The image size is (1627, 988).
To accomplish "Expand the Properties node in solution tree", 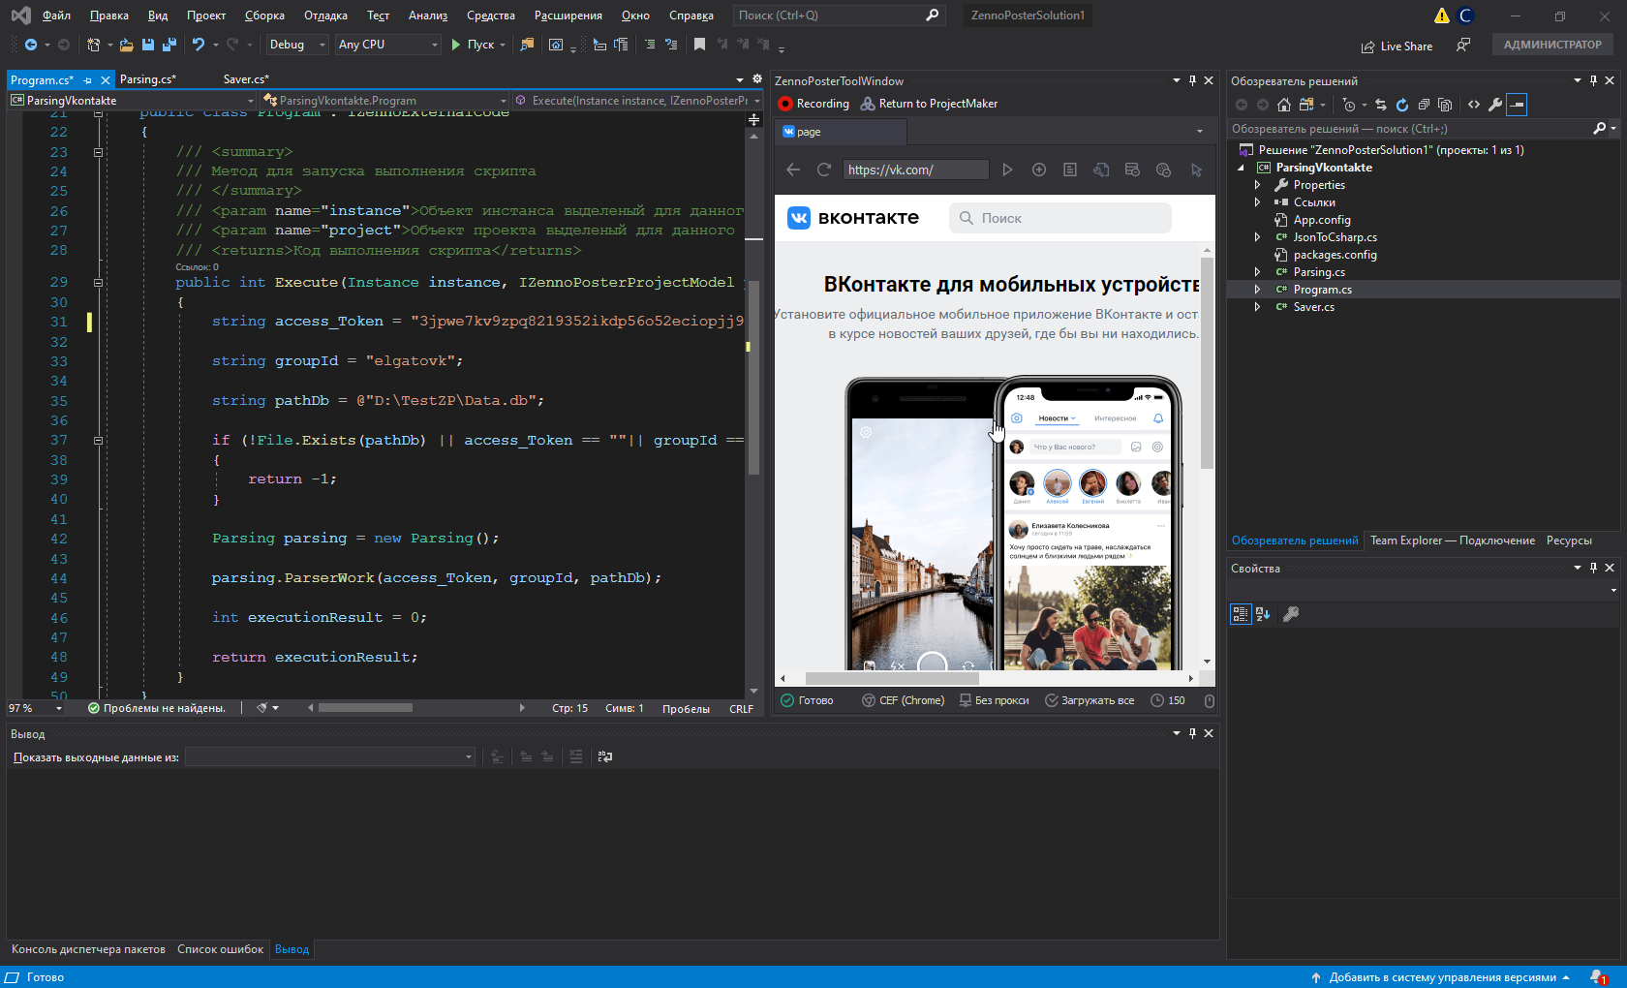I will (1257, 185).
